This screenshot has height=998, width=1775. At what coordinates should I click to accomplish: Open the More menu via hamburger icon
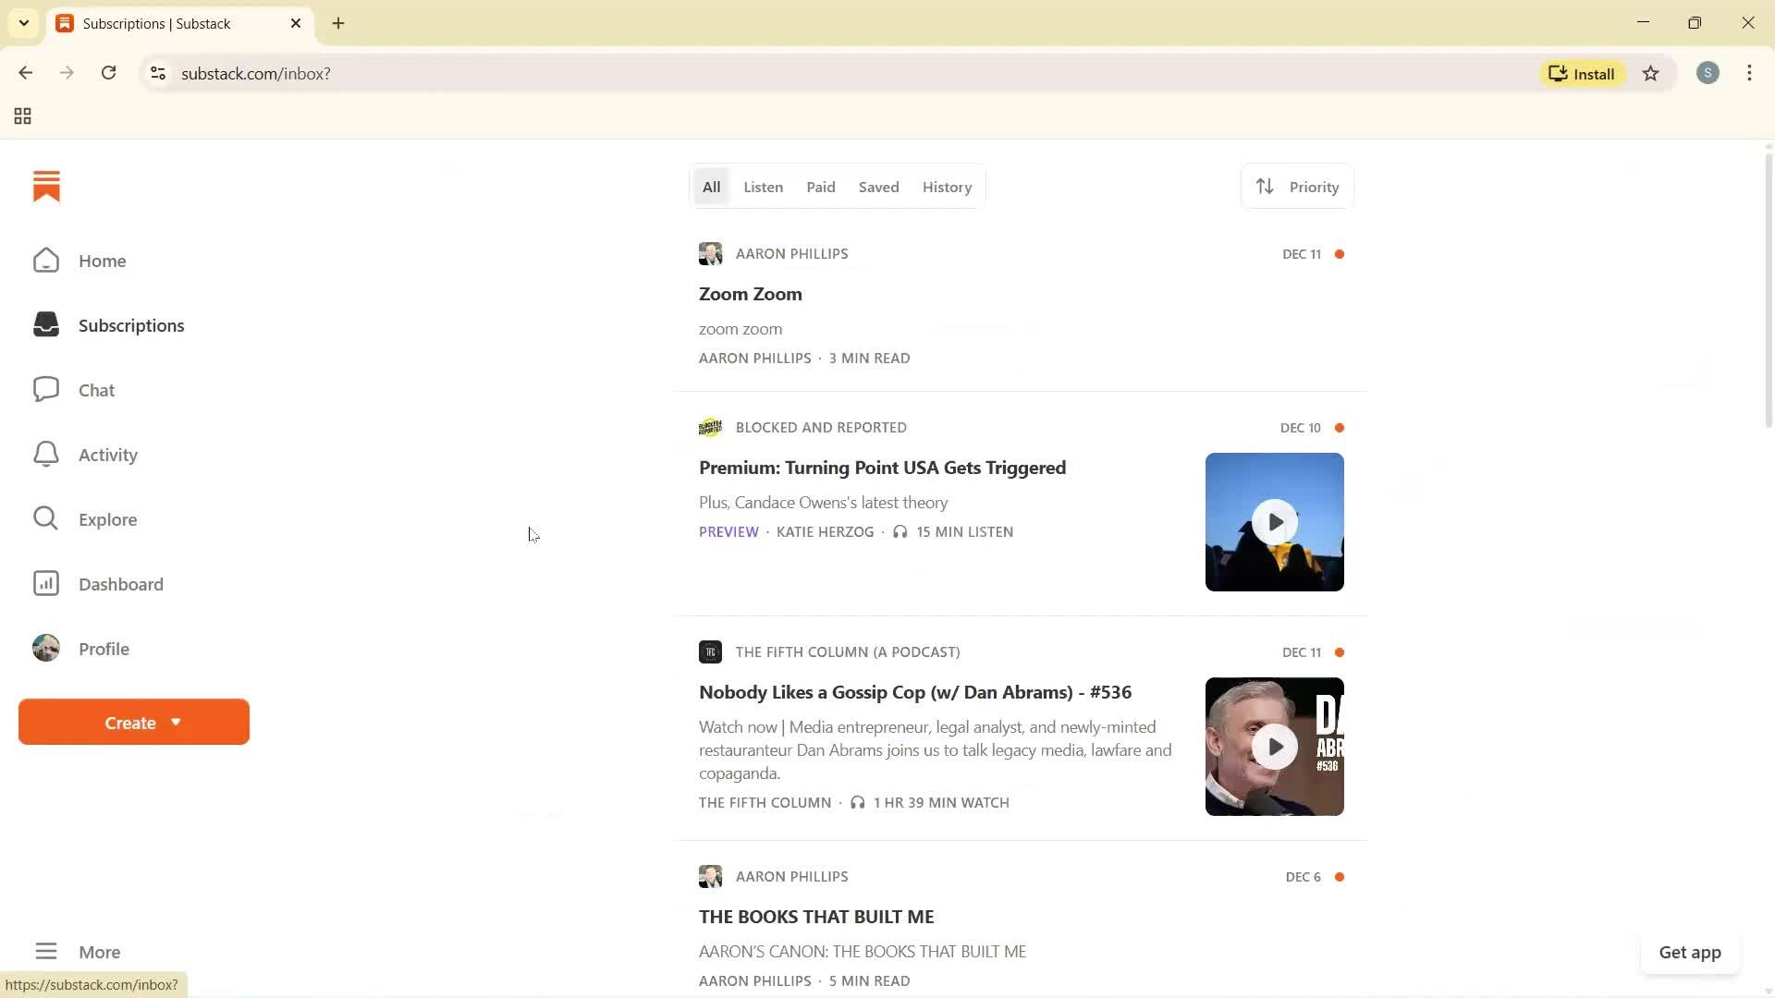(46, 951)
